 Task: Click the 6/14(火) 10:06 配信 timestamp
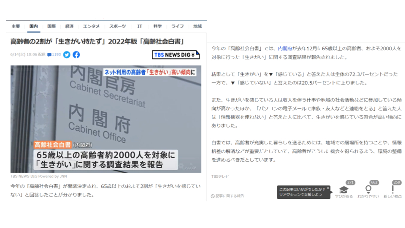28,54
